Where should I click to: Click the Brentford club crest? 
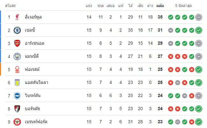pyautogui.click(x=17, y=122)
